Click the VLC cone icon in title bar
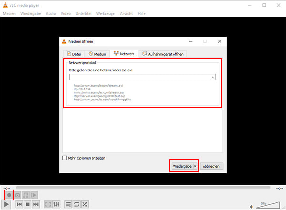 tap(5, 5)
